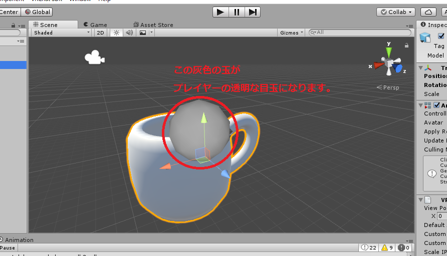Advance one frame with the Step button
447x256 pixels.
point(253,12)
